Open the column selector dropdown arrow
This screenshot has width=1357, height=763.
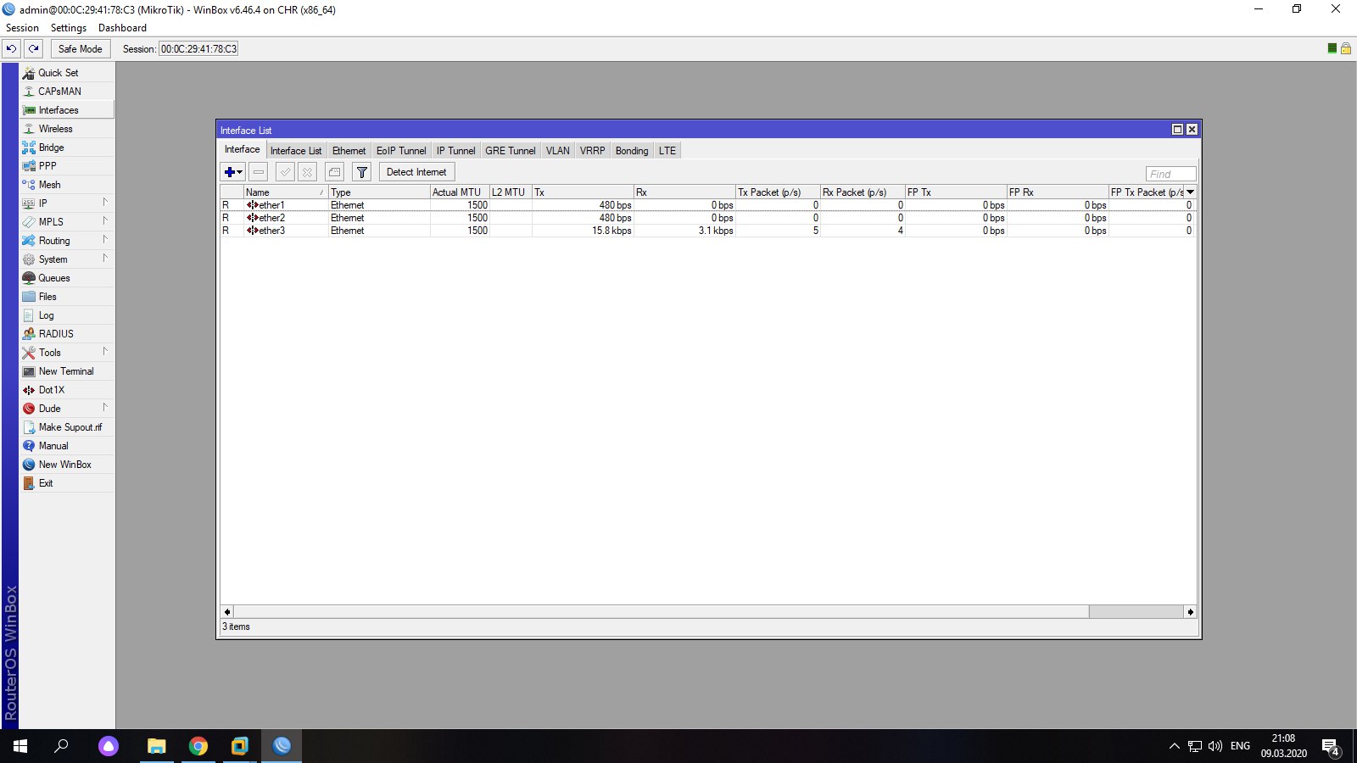(1190, 192)
